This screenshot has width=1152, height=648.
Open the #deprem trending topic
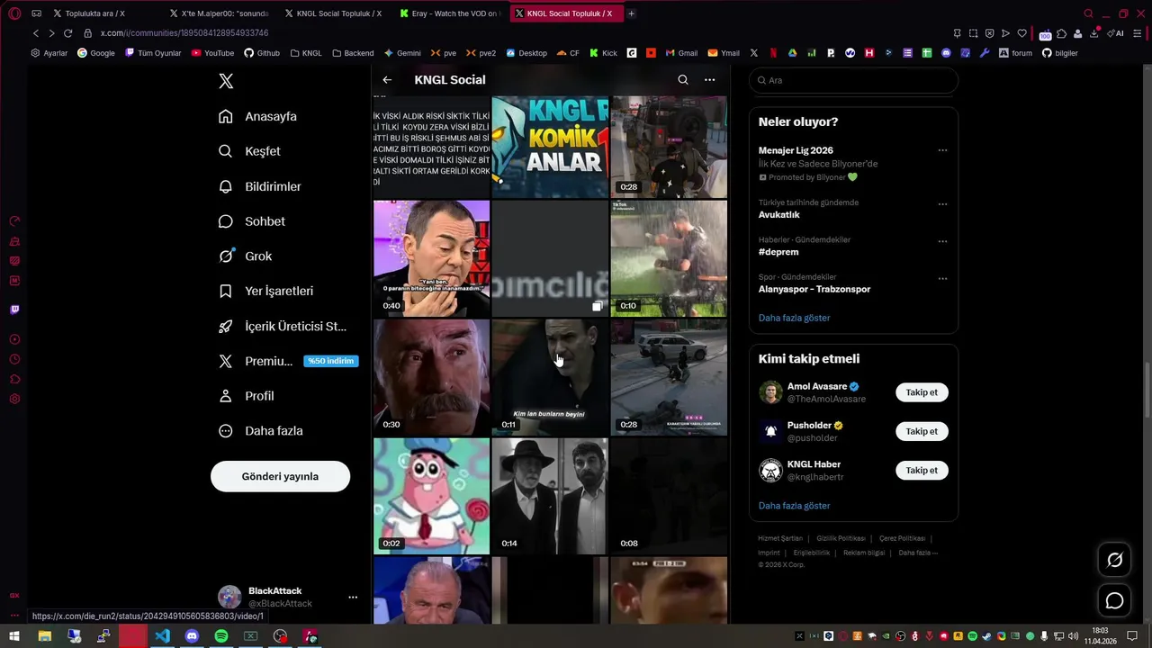(x=778, y=252)
